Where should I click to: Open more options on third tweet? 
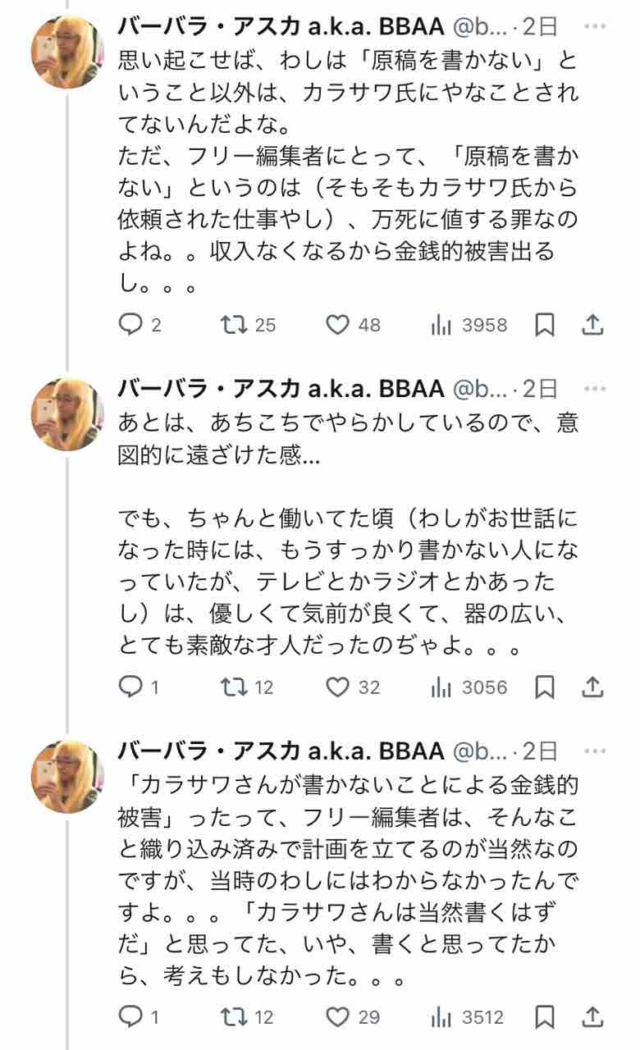pos(594,750)
